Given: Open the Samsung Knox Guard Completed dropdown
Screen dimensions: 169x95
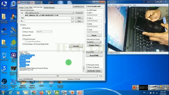Looking at the screenshot, I should (x=94, y=42).
